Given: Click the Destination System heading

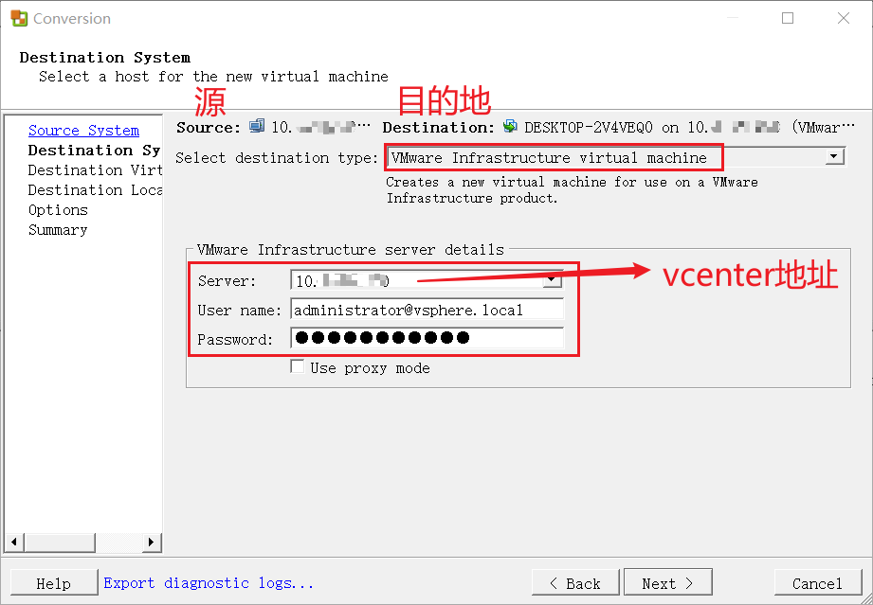Looking at the screenshot, I should tap(104, 57).
